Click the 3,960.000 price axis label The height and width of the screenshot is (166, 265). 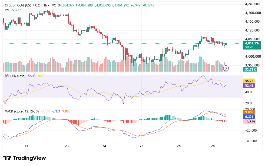point(252,65)
